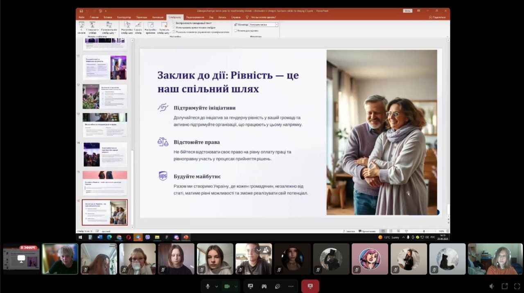Screen dimensions: 524x293
Task: Enable the Режим докладчика checkbox
Action: pos(235,30)
